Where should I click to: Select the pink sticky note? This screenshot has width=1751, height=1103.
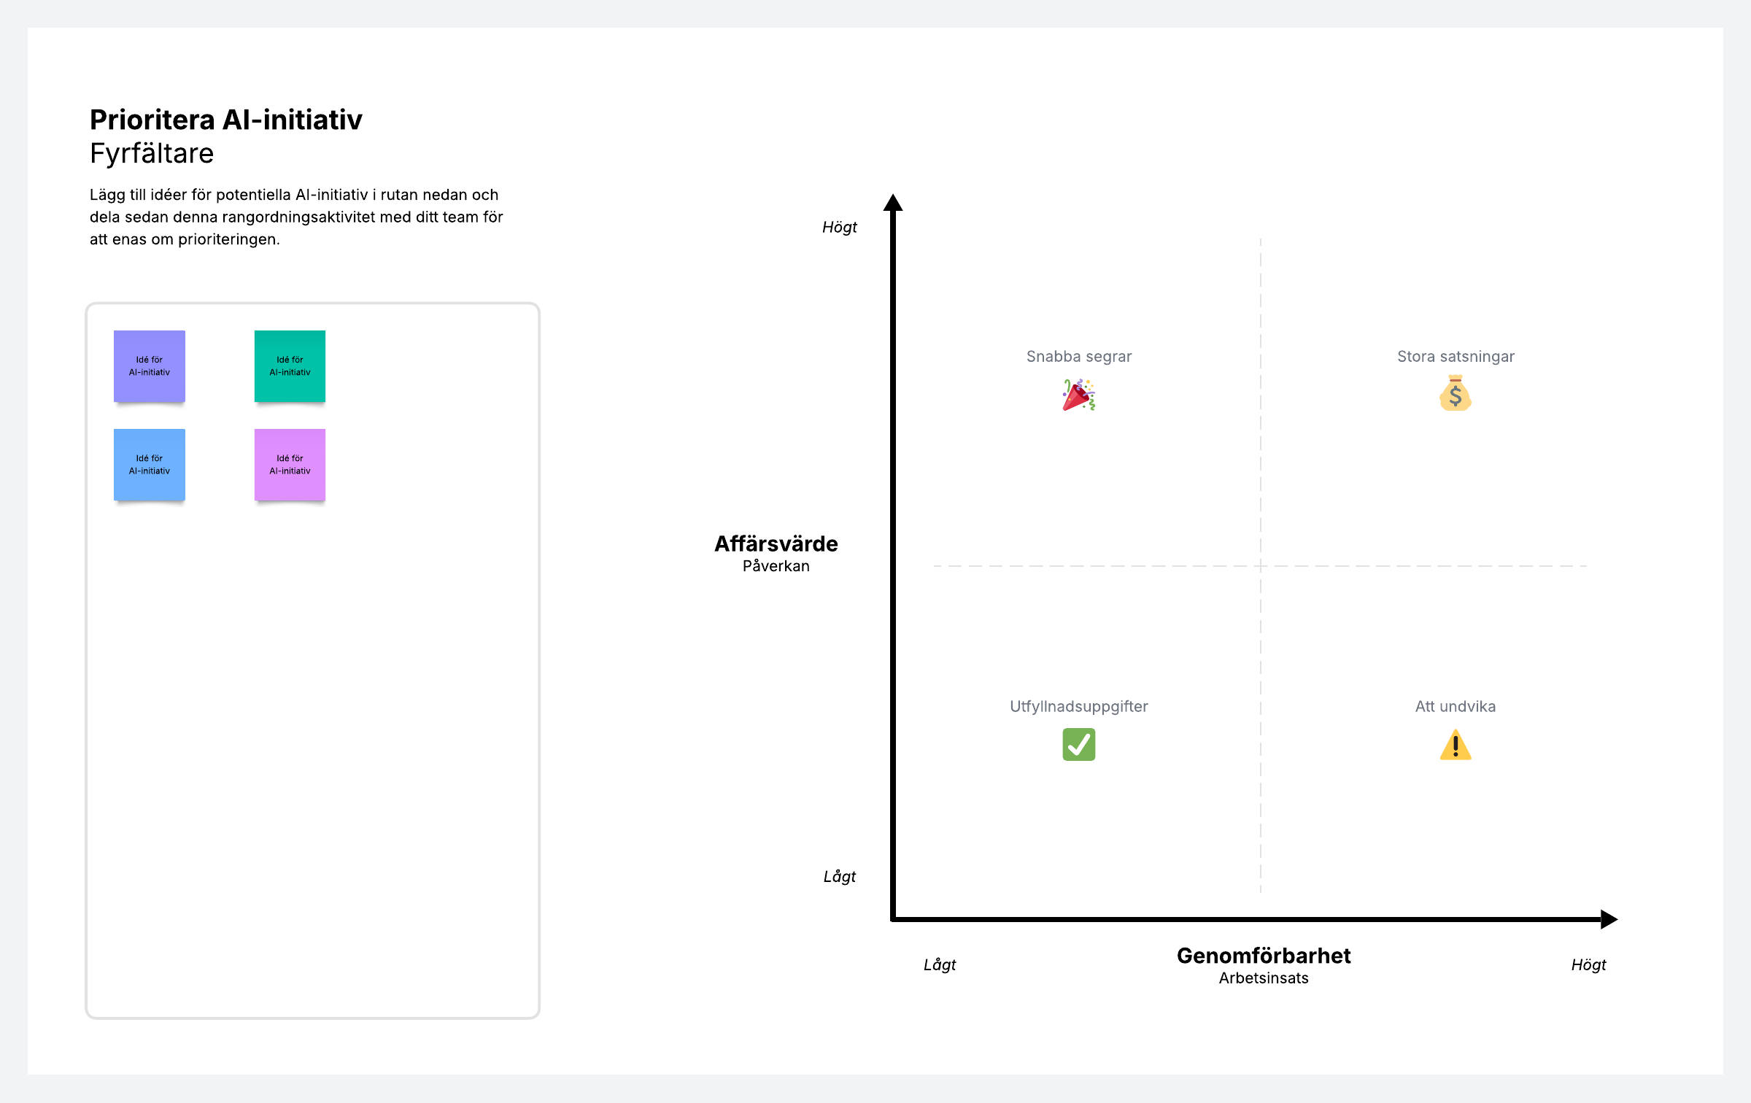[x=290, y=465]
